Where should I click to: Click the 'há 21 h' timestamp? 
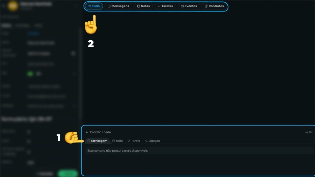point(309,132)
